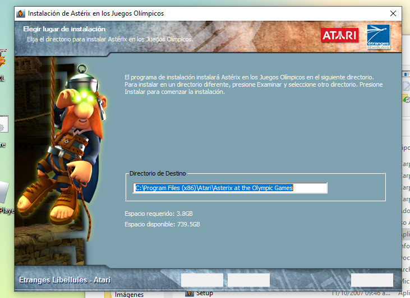410x298 pixels.
Task: Click the 11/10/2007 date in Explorer
Action: [361, 294]
